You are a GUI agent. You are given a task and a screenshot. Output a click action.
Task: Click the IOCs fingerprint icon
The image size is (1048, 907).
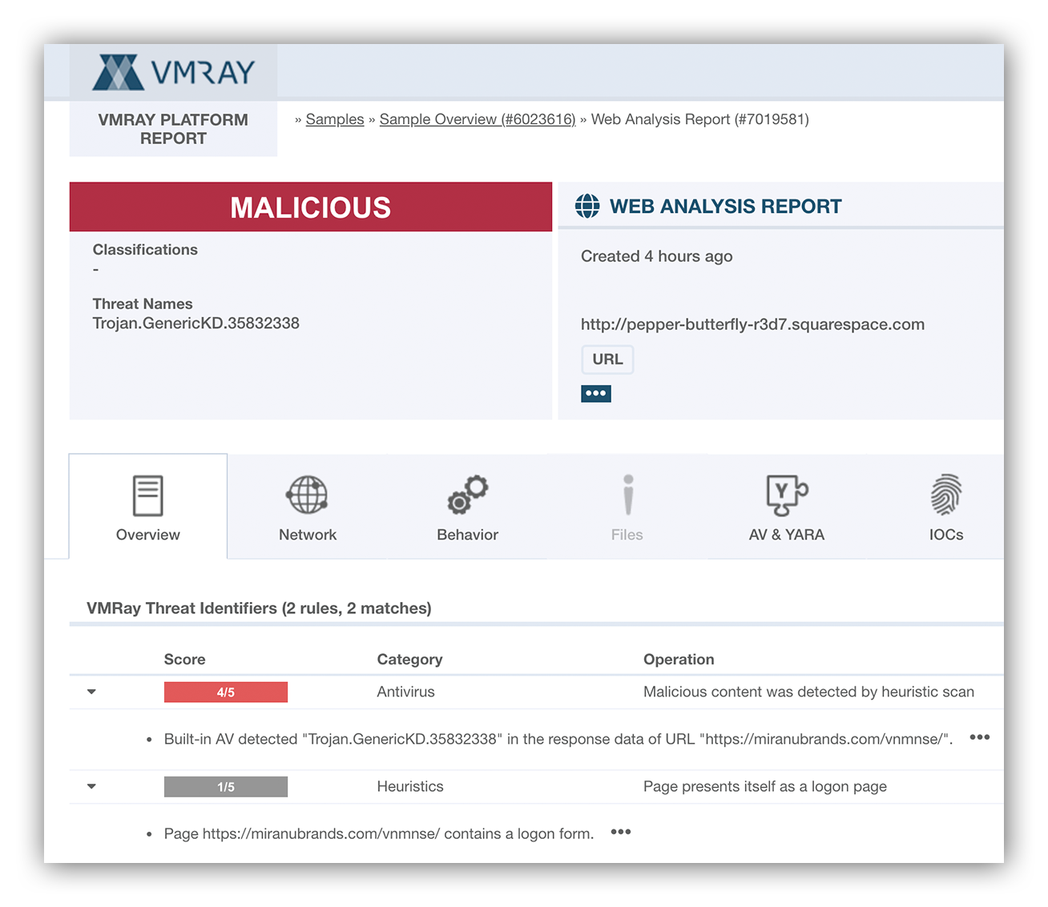[946, 495]
